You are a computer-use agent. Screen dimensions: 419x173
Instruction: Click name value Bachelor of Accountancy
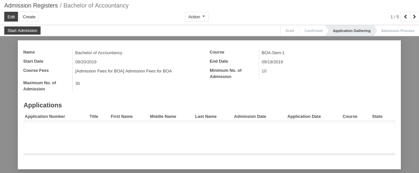point(99,53)
